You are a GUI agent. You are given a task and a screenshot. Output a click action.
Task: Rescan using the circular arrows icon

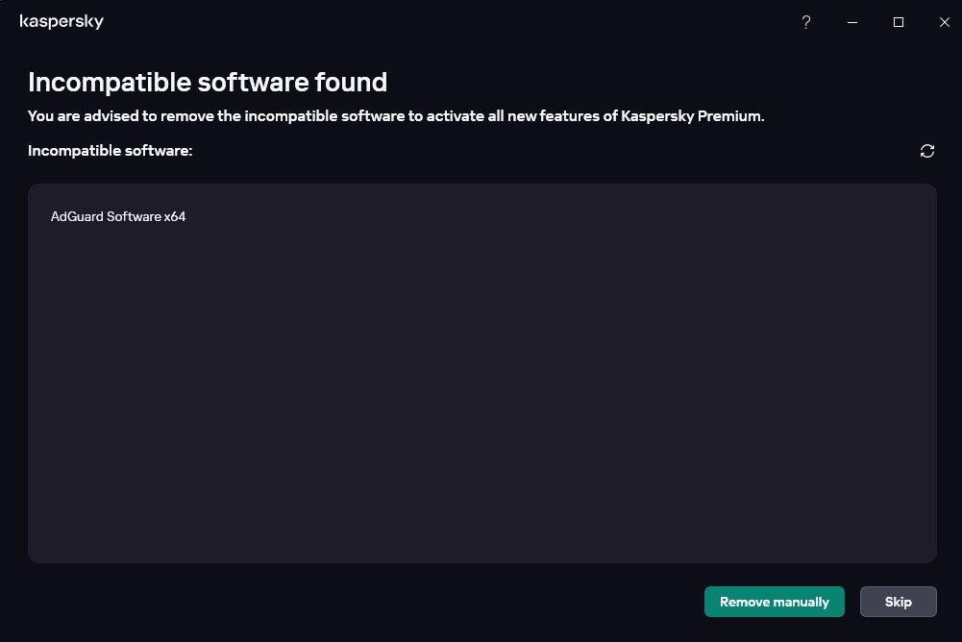point(927,151)
